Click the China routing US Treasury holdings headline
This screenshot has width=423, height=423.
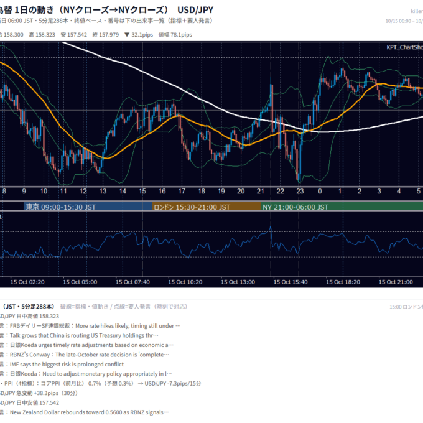coord(80,335)
